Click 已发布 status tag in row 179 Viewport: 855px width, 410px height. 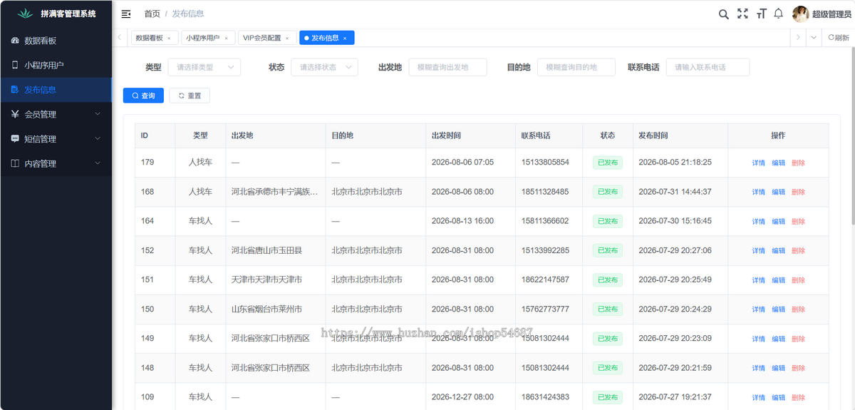[x=608, y=163]
